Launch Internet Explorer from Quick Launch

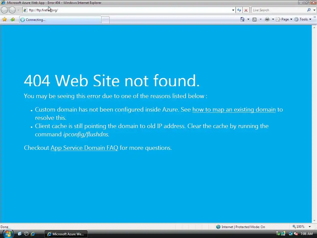(x=33, y=234)
